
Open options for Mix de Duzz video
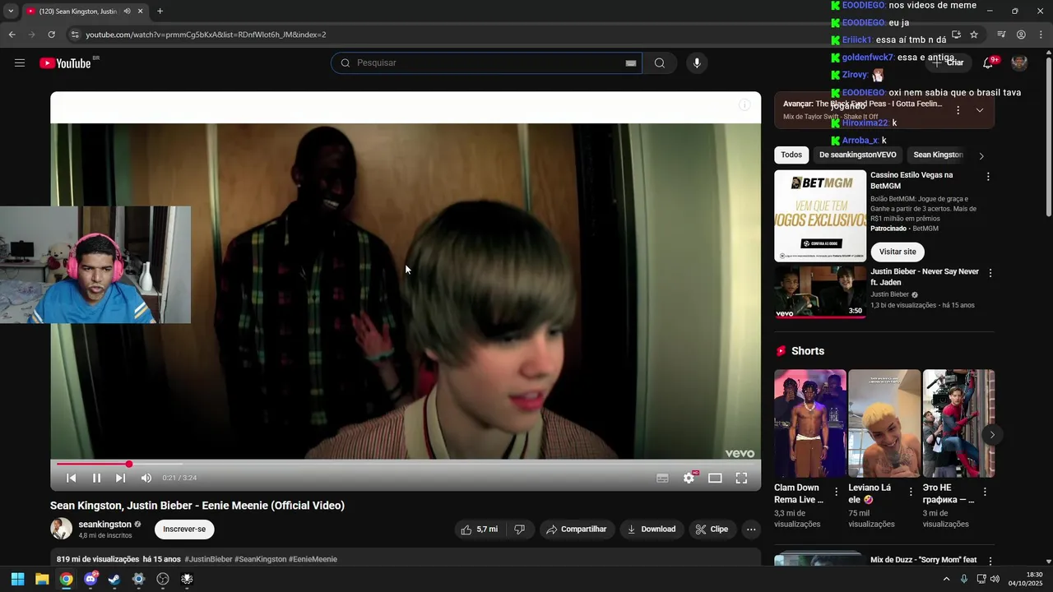(990, 561)
